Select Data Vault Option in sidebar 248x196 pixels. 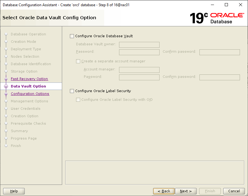tap(28, 86)
